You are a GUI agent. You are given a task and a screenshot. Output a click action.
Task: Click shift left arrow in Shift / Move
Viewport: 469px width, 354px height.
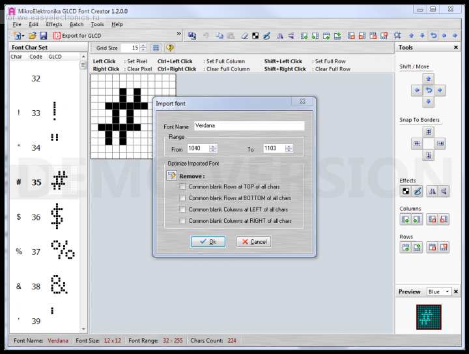pyautogui.click(x=416, y=91)
